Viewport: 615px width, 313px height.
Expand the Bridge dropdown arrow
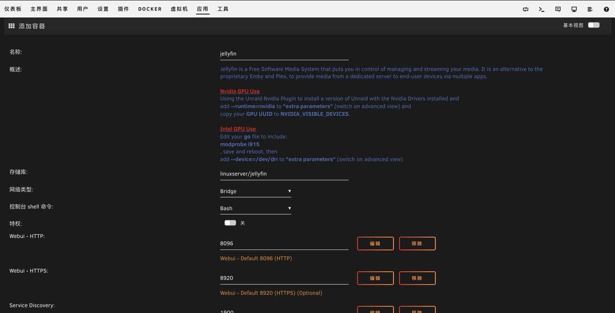290,191
